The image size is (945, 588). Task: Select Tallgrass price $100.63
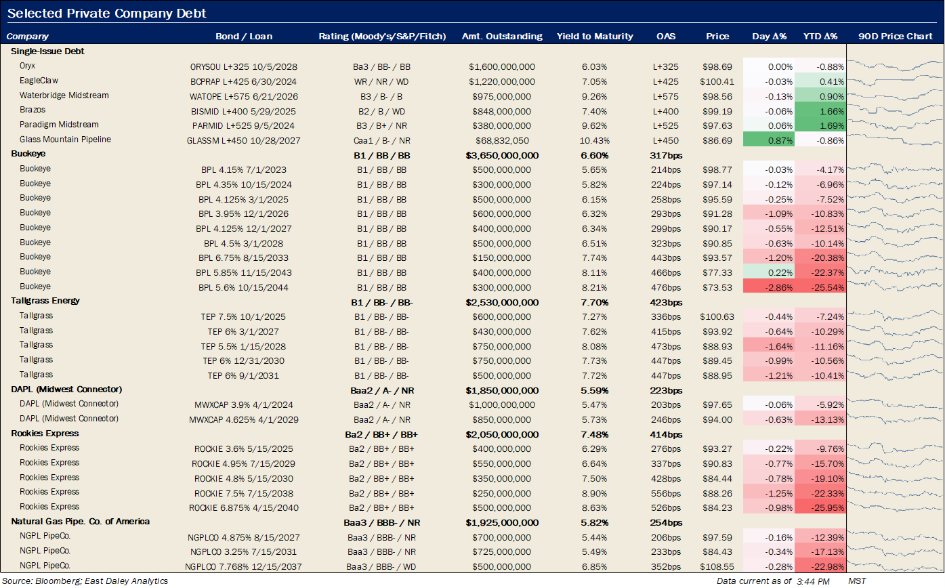coord(717,316)
